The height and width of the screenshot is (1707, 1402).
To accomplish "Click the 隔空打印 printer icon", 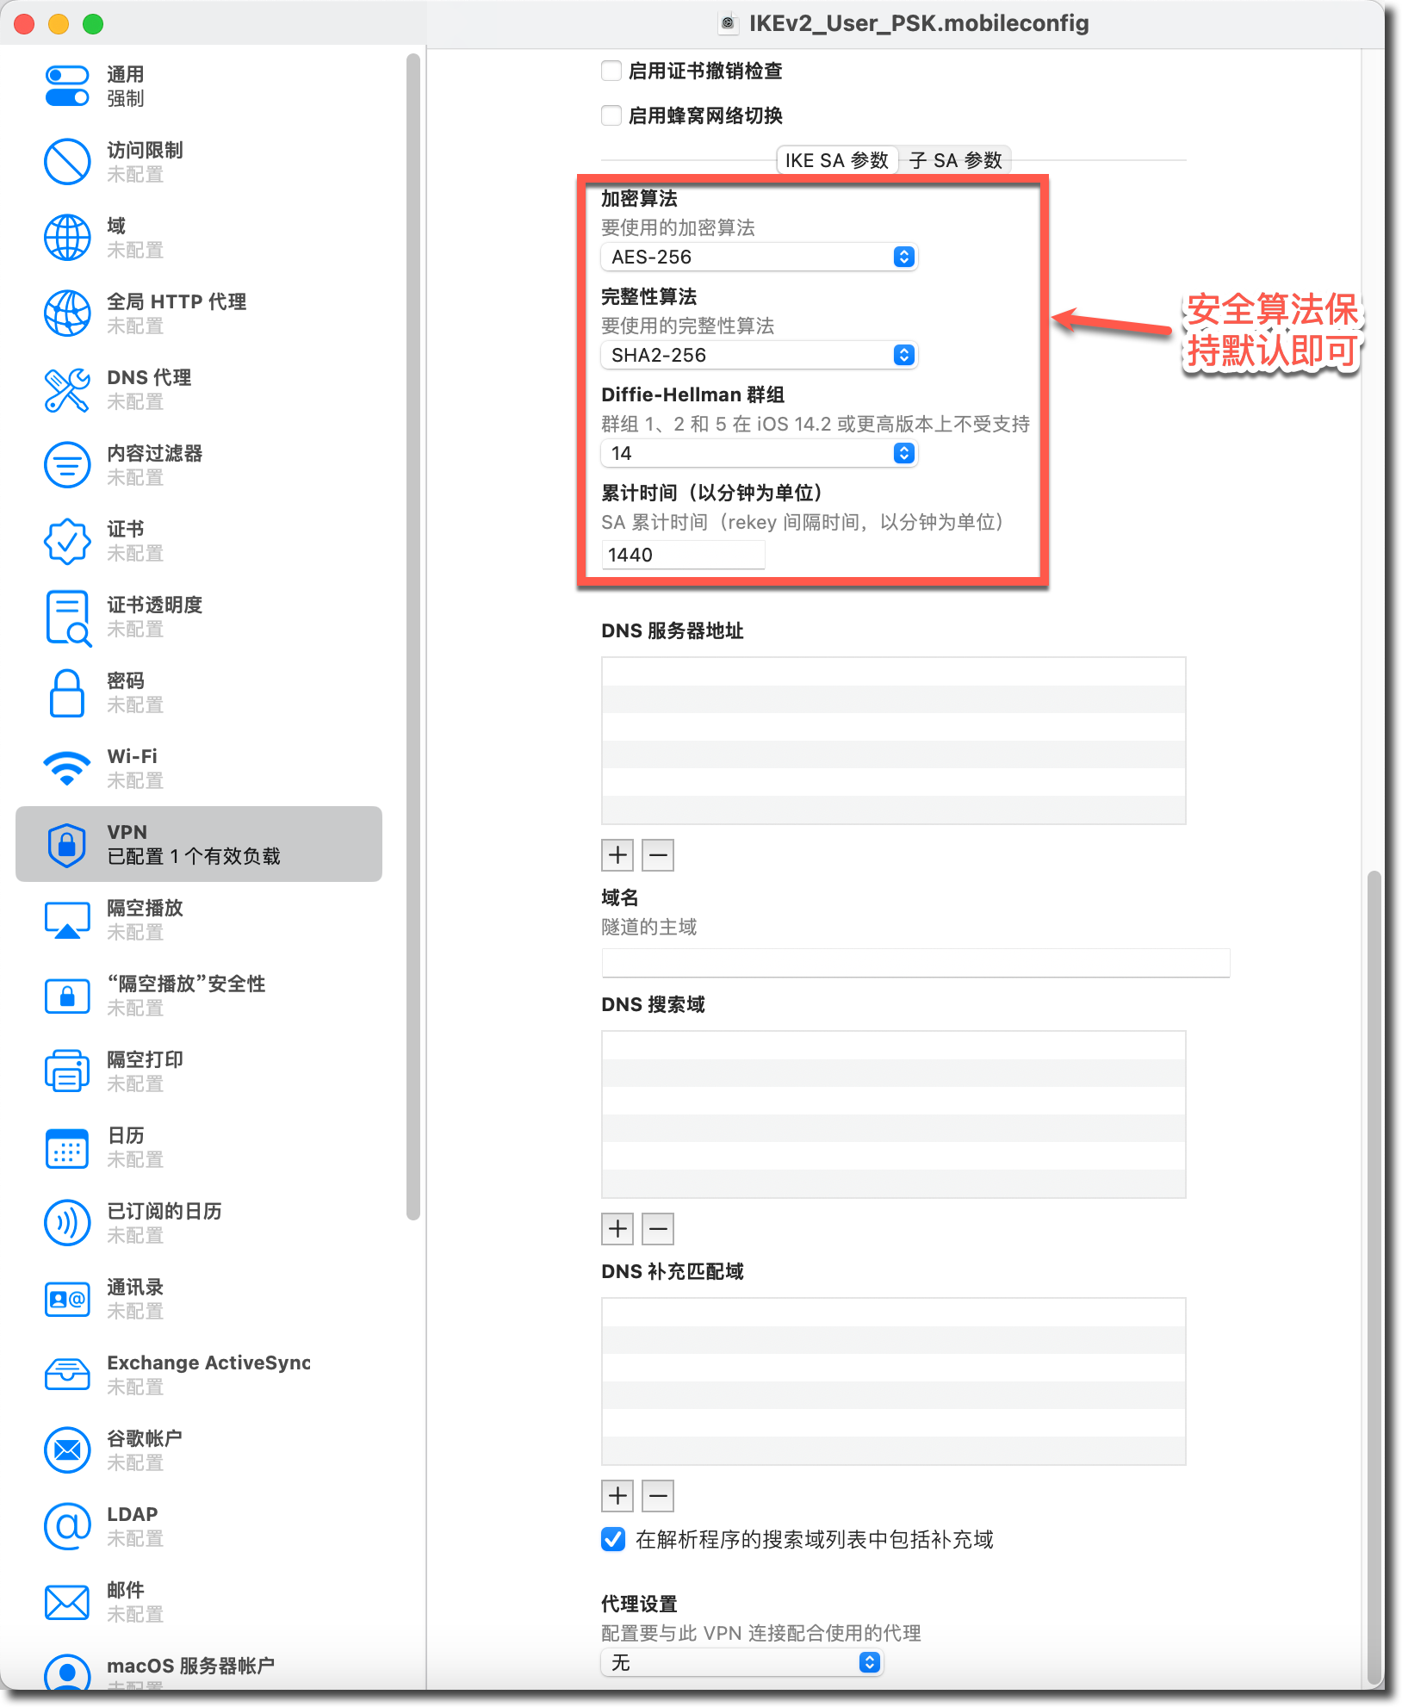I will [x=67, y=1071].
